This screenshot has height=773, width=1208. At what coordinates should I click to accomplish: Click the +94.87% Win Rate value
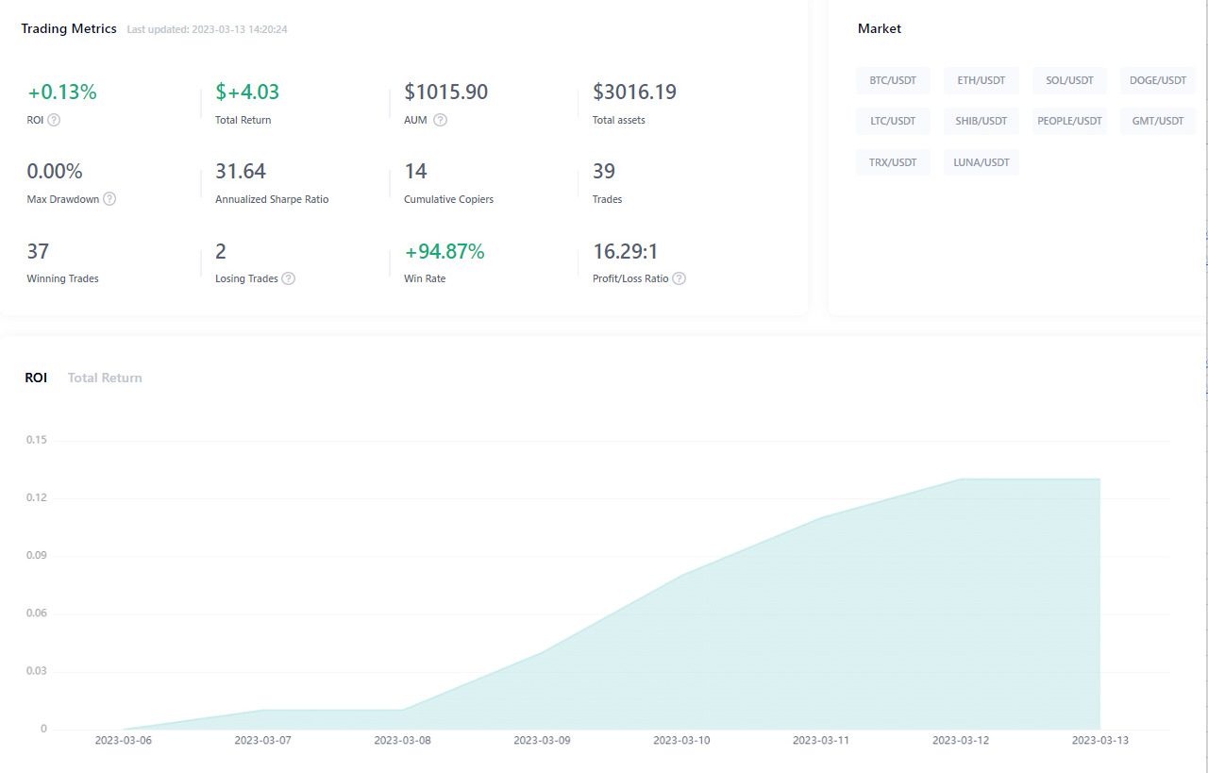tap(444, 251)
